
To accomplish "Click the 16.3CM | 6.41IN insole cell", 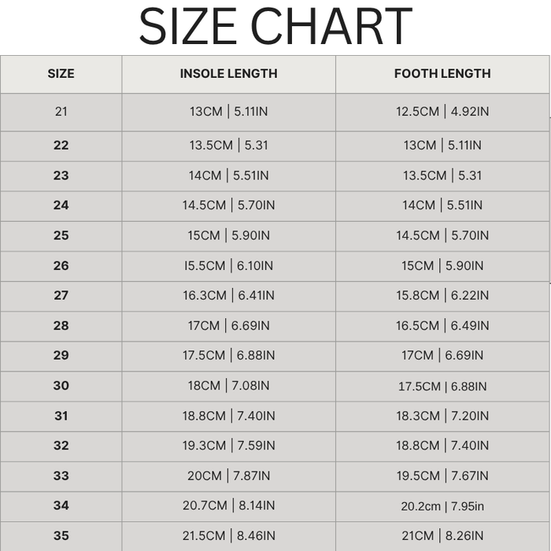I will click(x=228, y=296).
